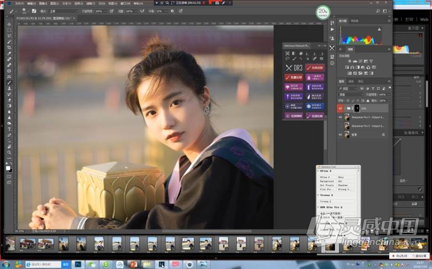This screenshot has width=432, height=269.
Task: Open layer opacity dropdown in Layers panel
Action: tap(389, 95)
